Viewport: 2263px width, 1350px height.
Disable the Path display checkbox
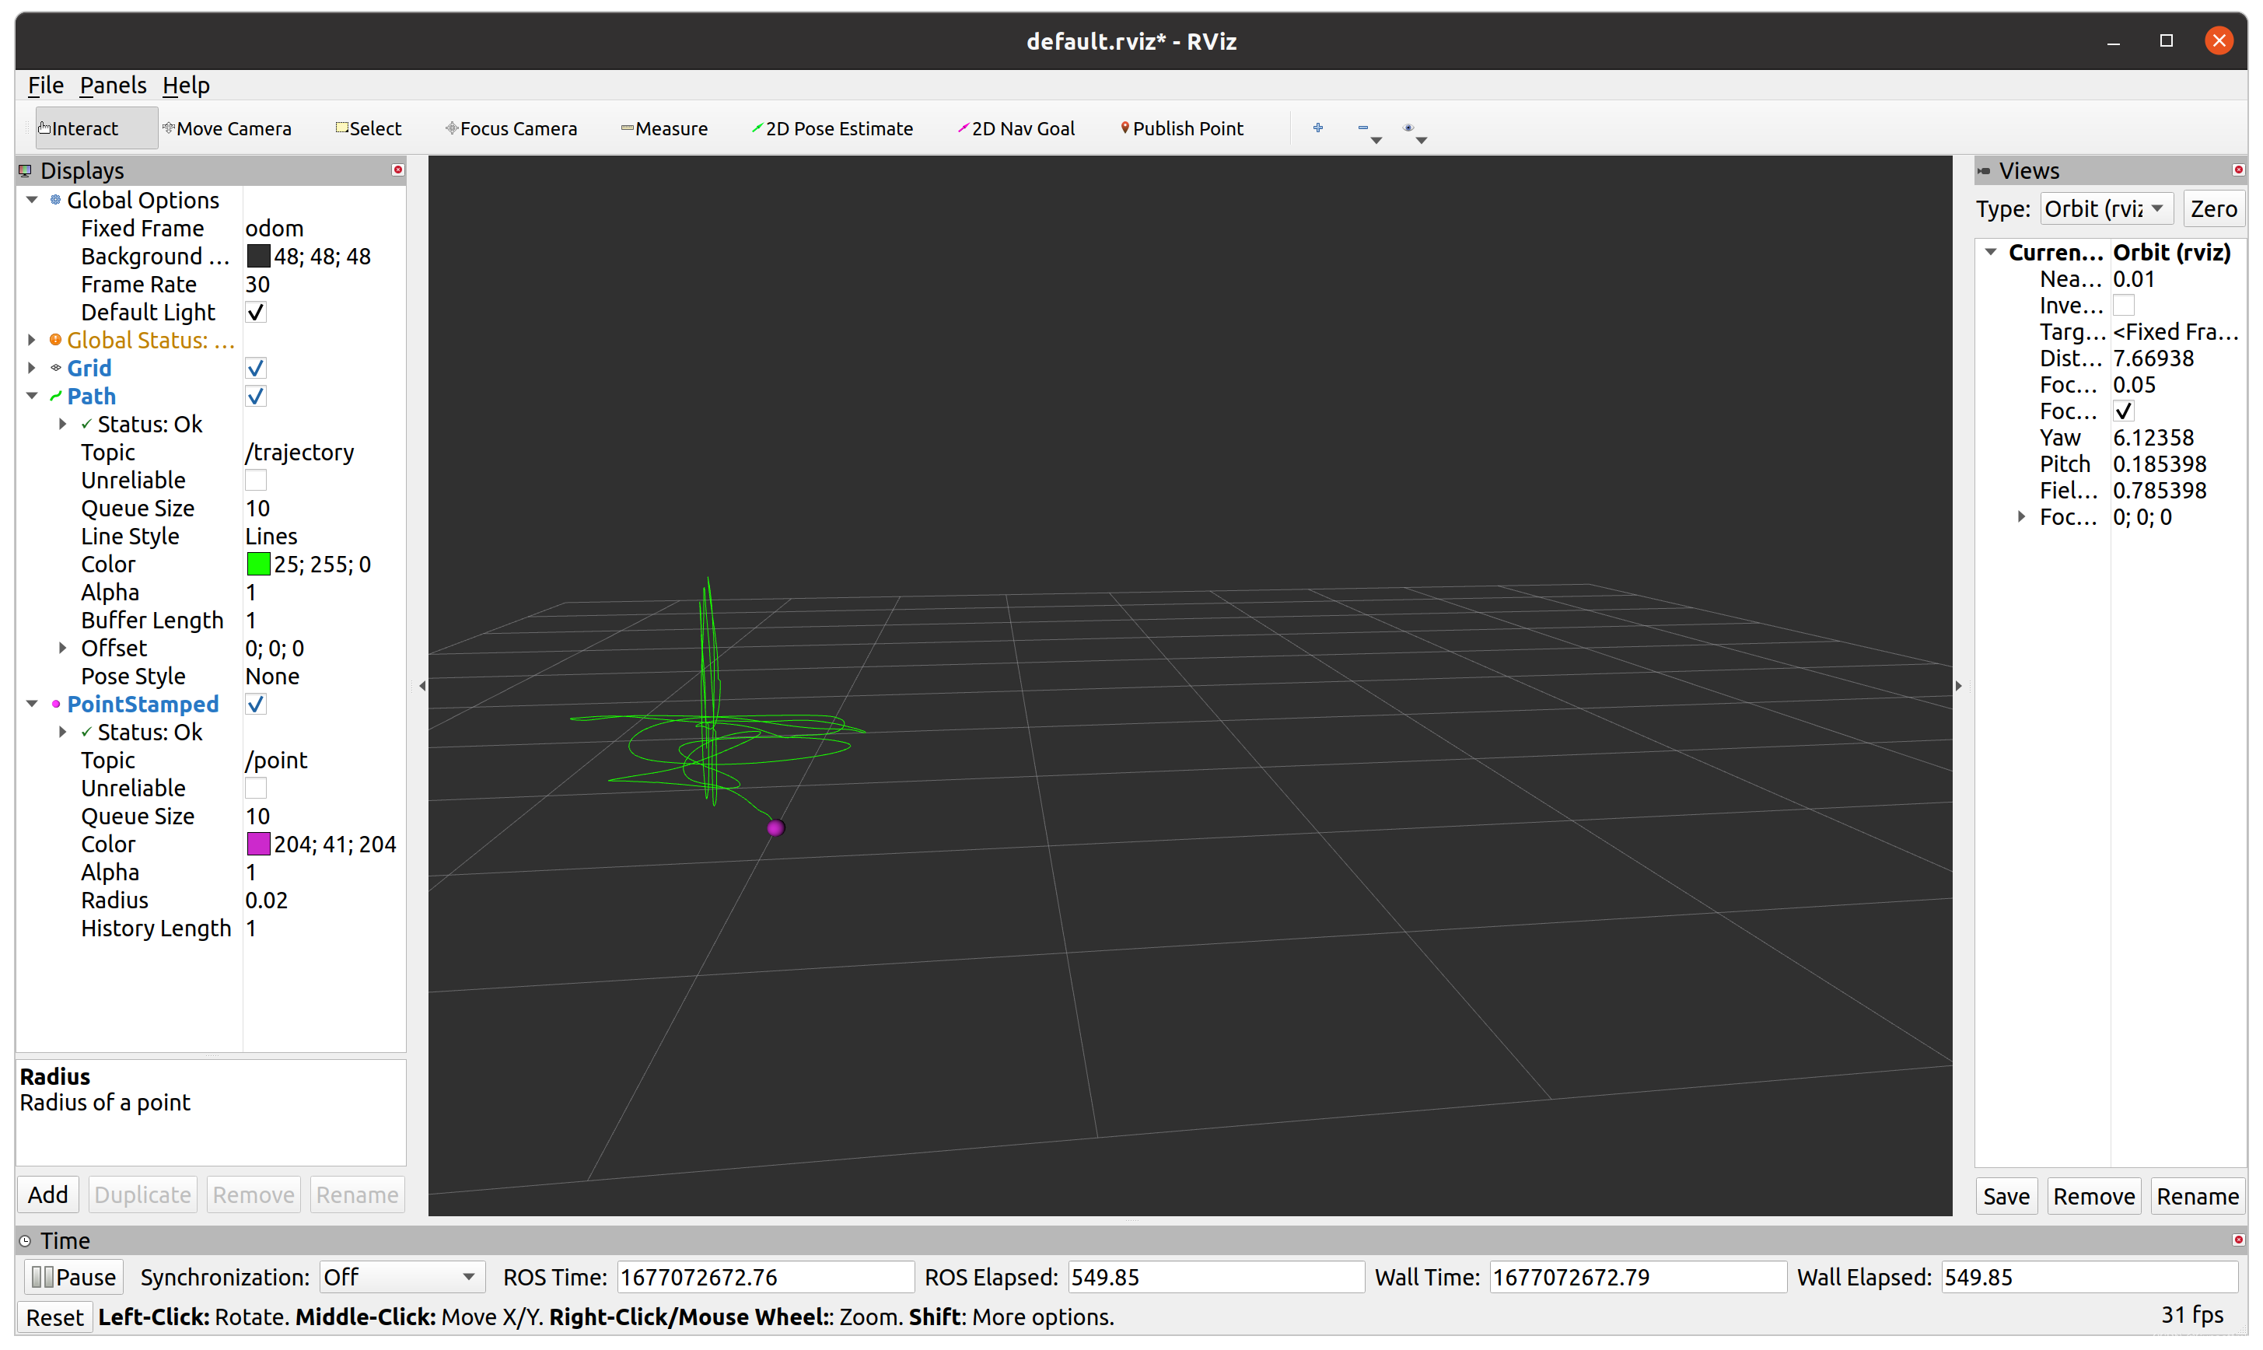click(256, 396)
